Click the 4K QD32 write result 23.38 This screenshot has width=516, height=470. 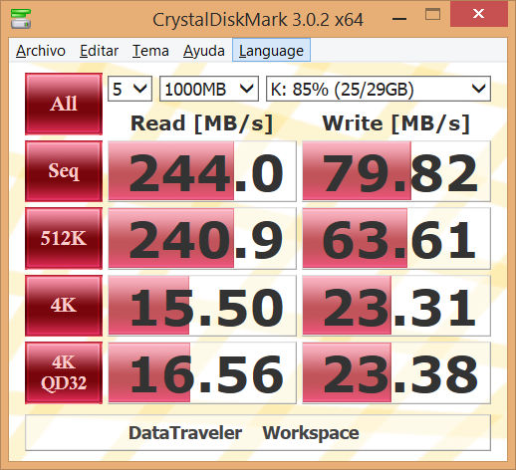396,372
